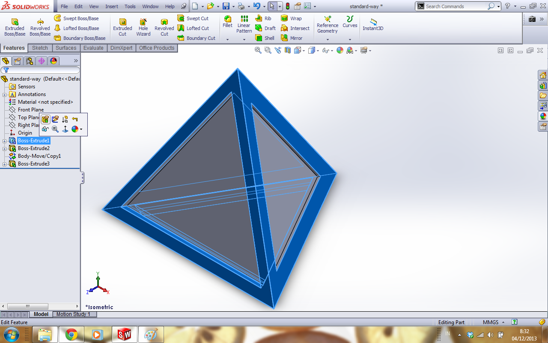Use the Linear Pattern tool

(x=244, y=24)
